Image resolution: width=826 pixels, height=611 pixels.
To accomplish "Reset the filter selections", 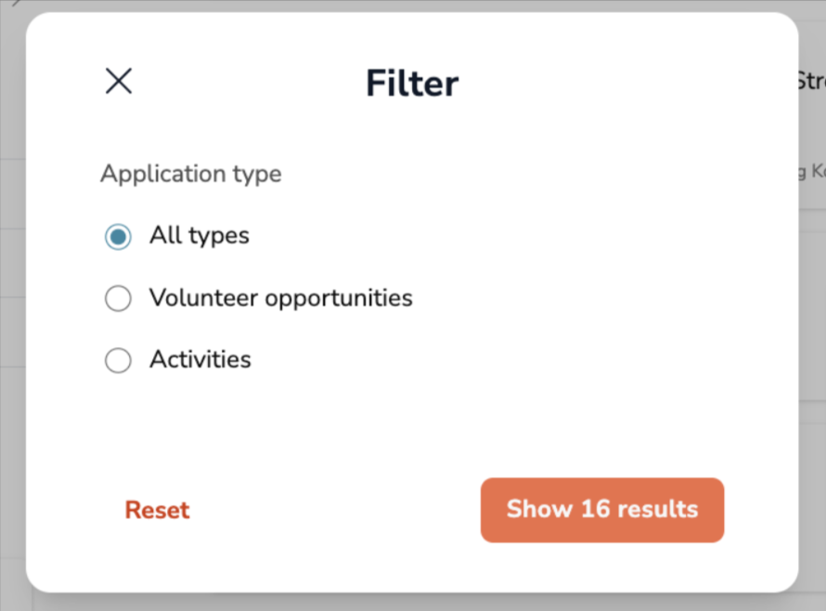I will [157, 510].
